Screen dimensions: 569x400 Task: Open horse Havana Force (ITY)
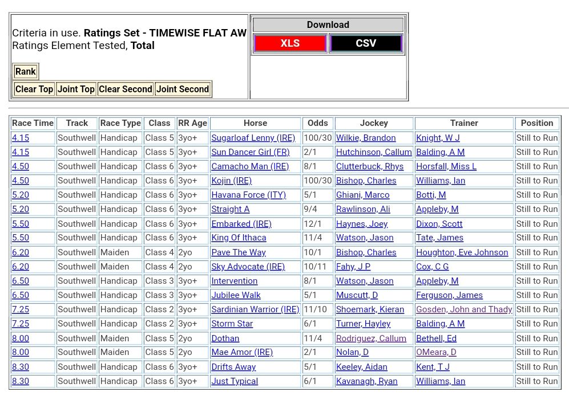(248, 195)
